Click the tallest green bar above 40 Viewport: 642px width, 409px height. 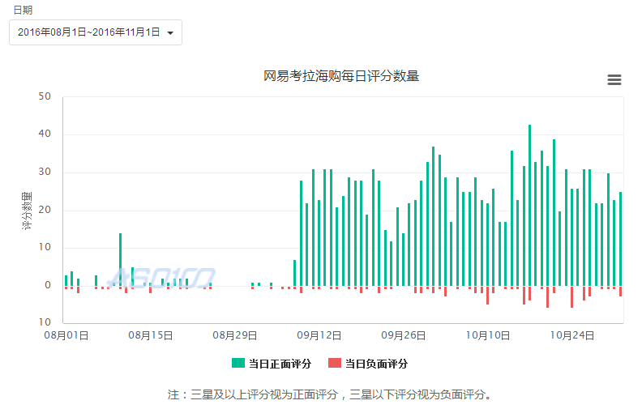pos(530,206)
